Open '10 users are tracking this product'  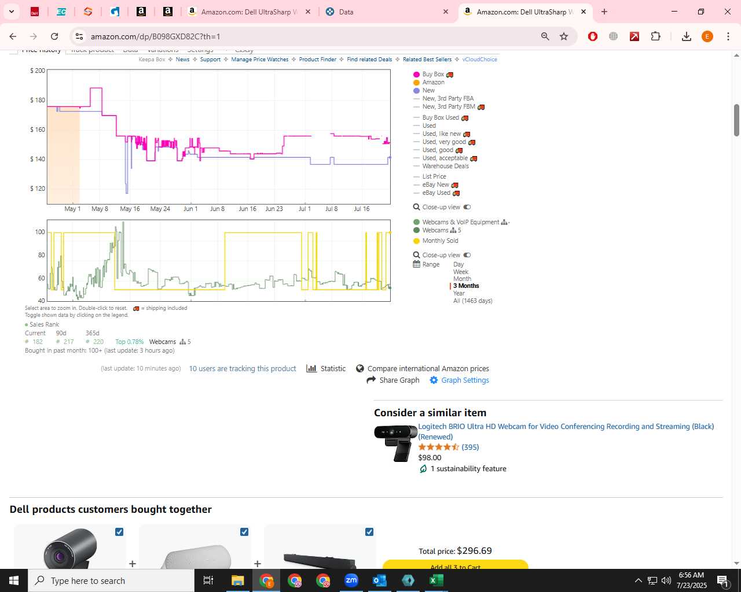coord(243,368)
